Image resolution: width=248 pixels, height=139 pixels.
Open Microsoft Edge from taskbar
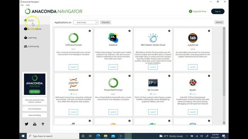[98, 136]
